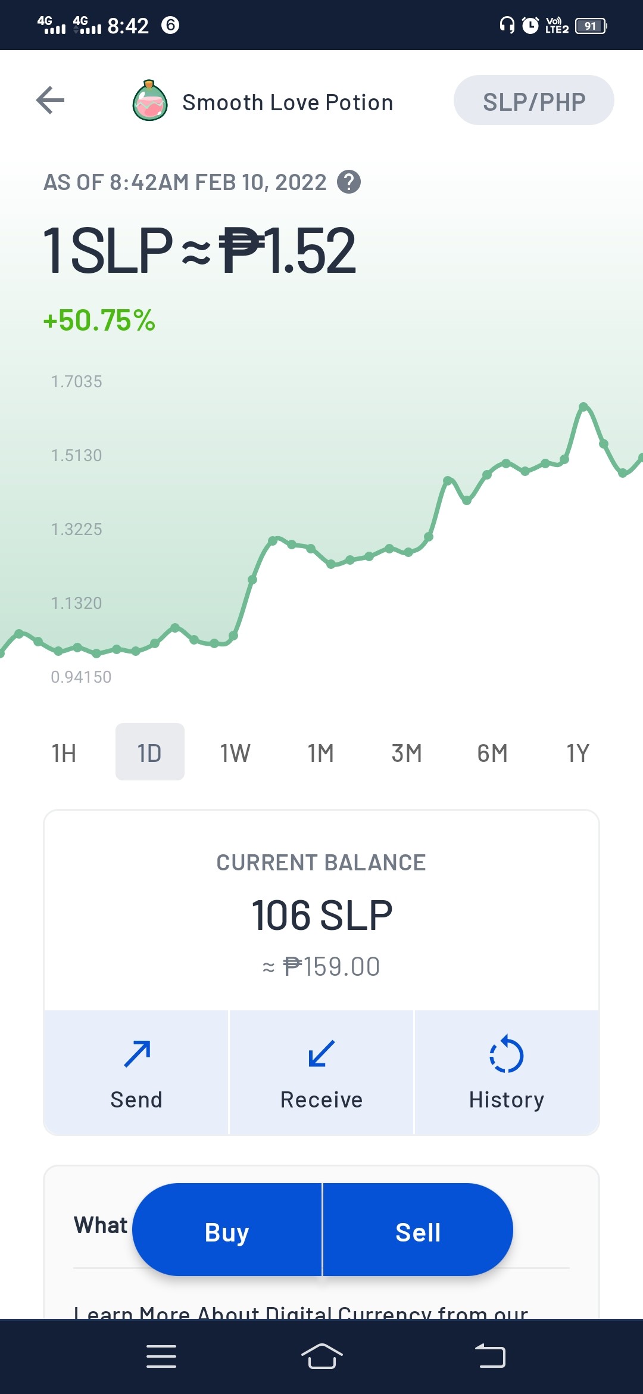Open the help question mark icon
Viewport: 643px width, 1394px height.
click(349, 182)
